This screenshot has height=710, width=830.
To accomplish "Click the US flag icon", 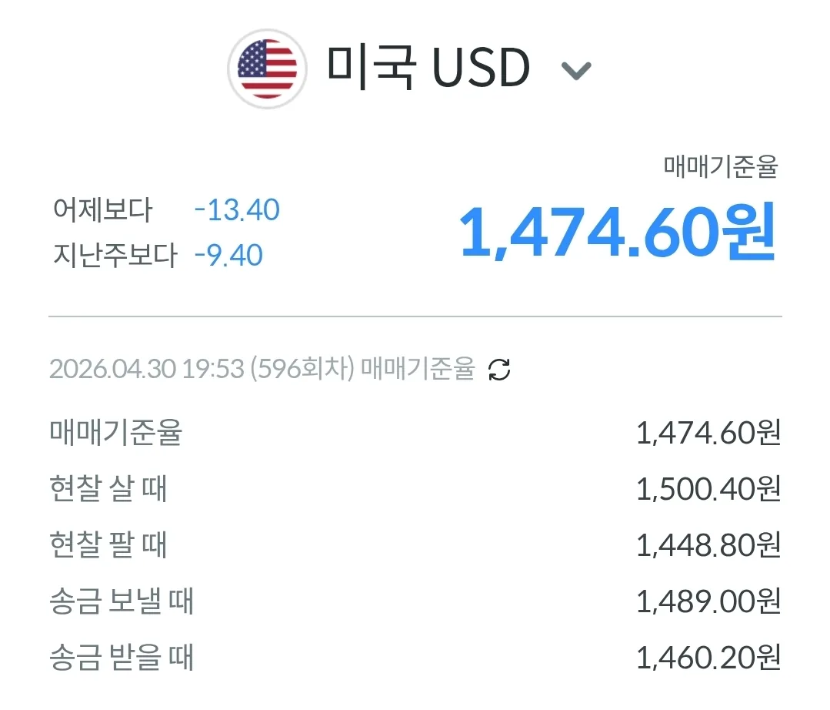I will pyautogui.click(x=268, y=69).
